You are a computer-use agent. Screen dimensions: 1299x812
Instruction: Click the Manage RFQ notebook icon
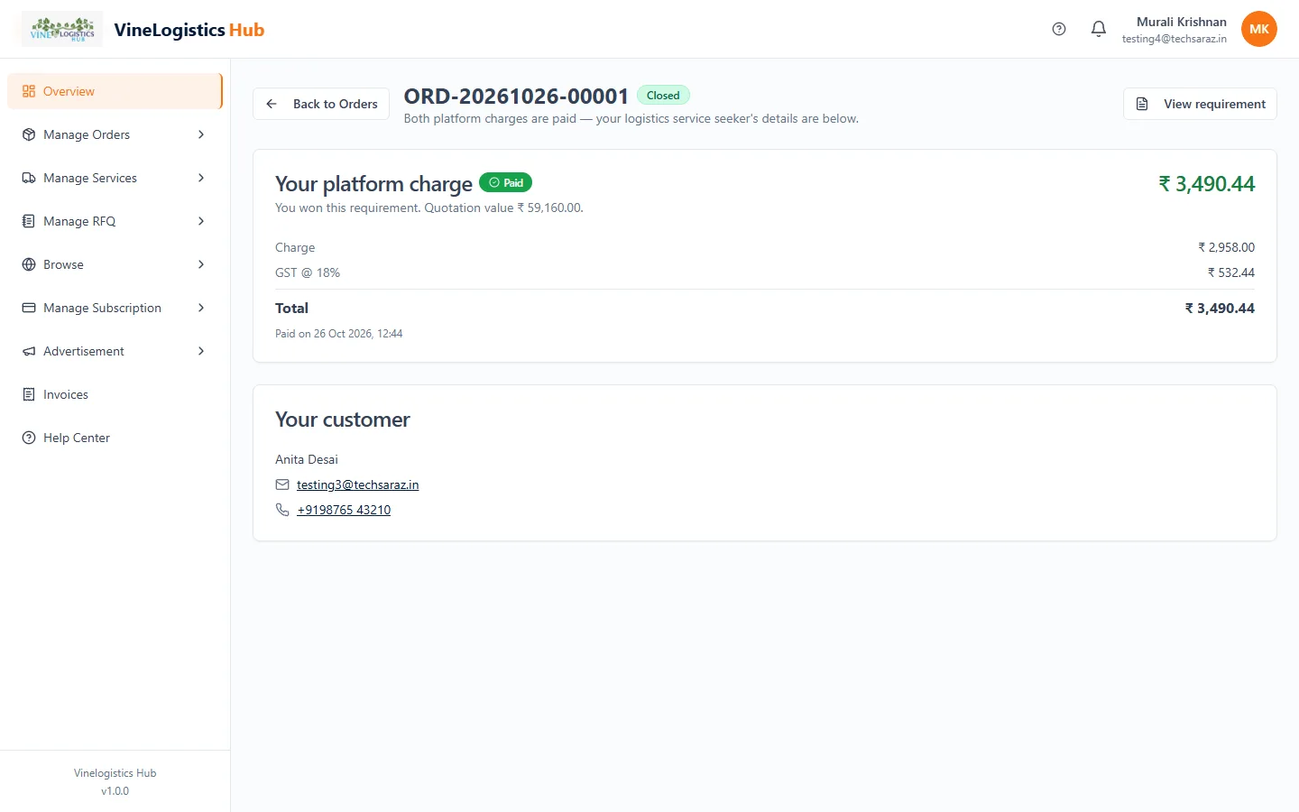pos(29,221)
